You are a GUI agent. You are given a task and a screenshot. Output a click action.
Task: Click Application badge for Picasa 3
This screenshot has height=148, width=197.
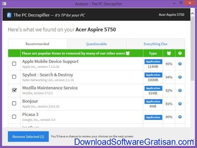click(x=153, y=117)
